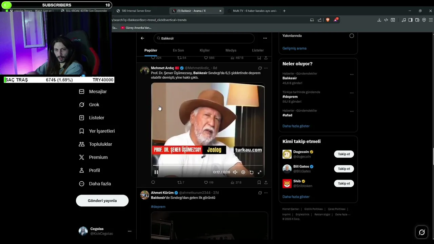
Task: Open Mesajlar in the X sidebar
Action: pos(93,91)
